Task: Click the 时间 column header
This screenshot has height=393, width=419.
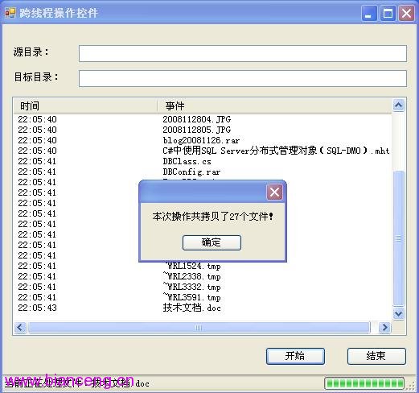Action: pos(85,106)
